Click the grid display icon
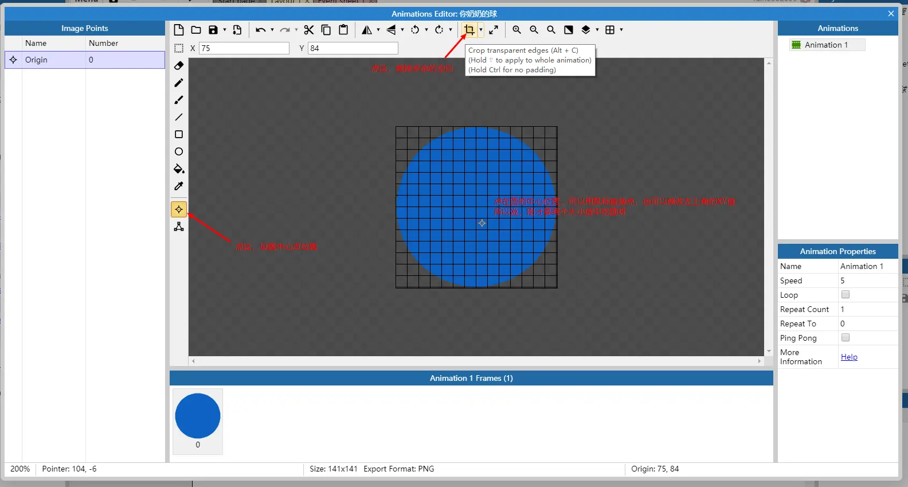This screenshot has width=908, height=487. click(610, 30)
